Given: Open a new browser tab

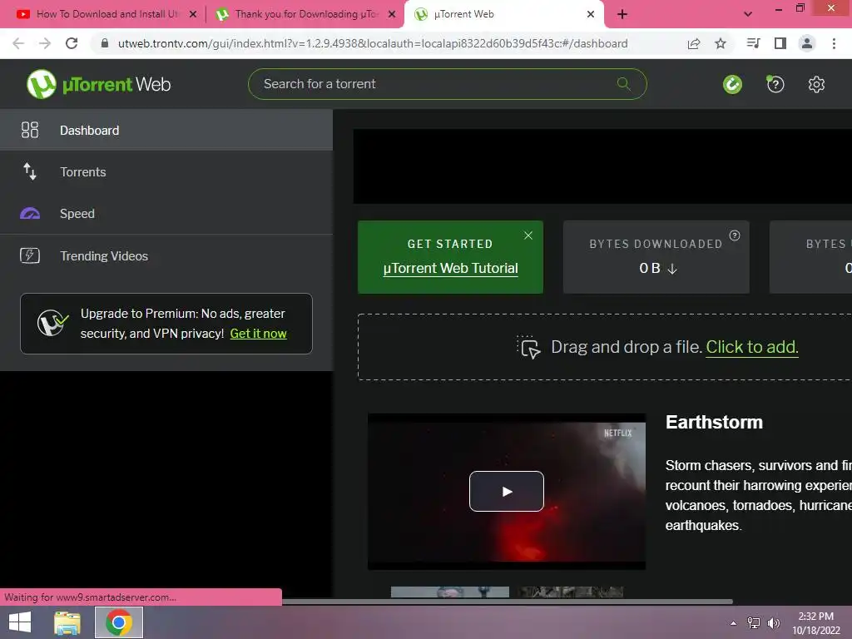Looking at the screenshot, I should pos(622,14).
